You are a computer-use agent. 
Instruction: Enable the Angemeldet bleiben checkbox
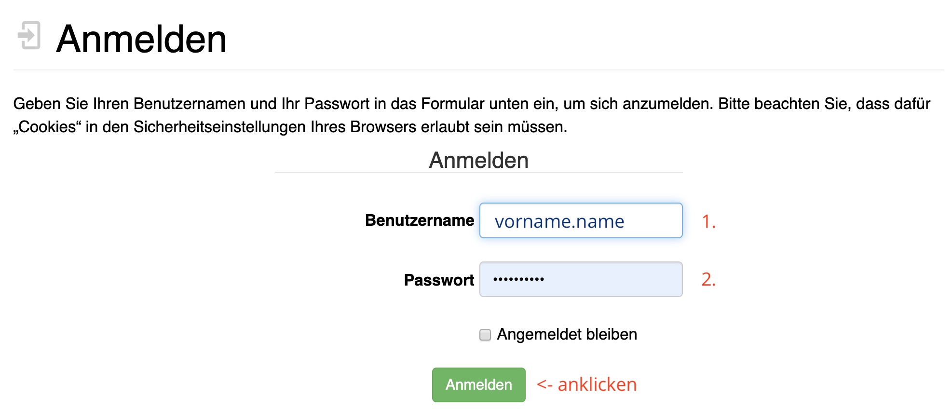(485, 334)
